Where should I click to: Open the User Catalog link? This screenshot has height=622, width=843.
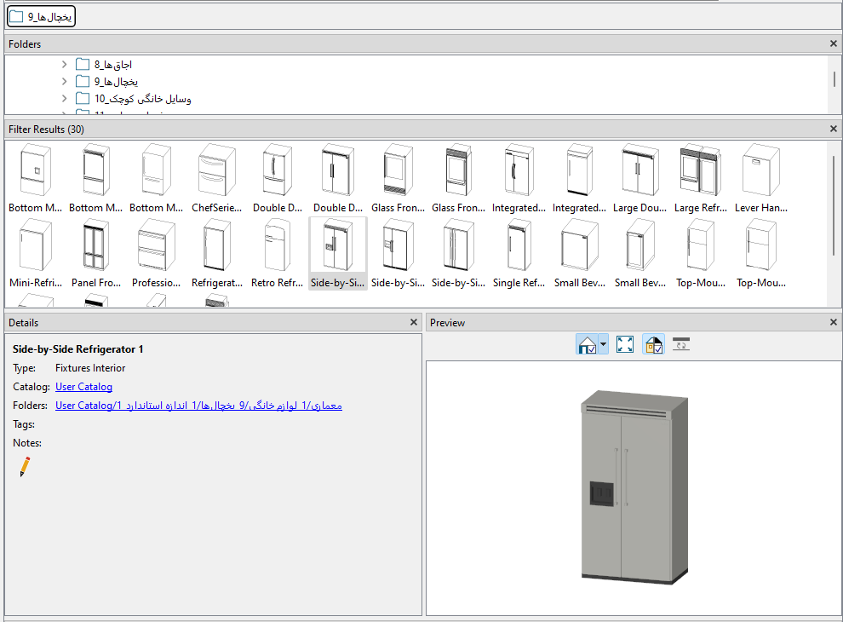click(x=83, y=387)
